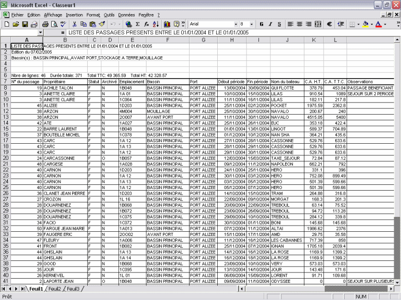Viewport: 401px width, 300px height.
Task: Open the Font Color dropdown arrow
Action: click(385, 24)
